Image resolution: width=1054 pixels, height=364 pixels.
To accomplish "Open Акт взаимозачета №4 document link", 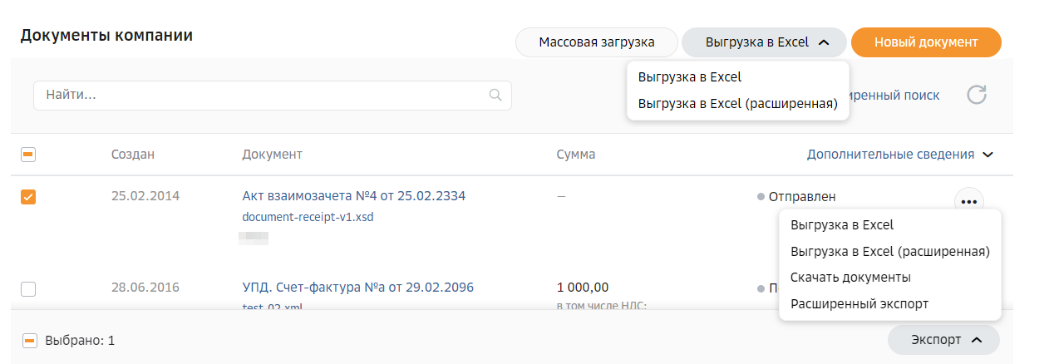I will tap(353, 196).
